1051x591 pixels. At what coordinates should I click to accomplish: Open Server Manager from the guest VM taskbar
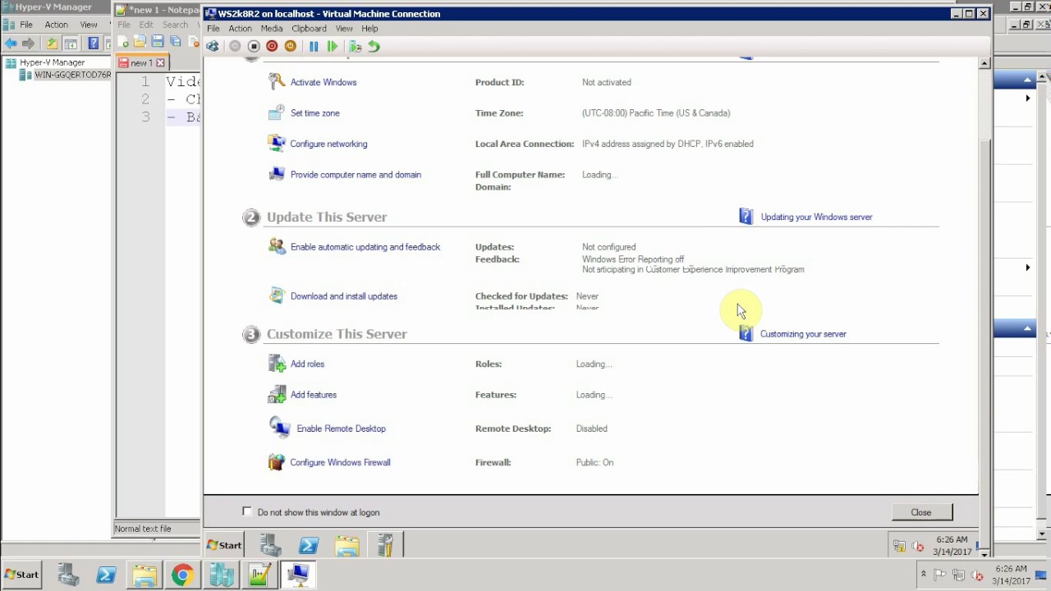[270, 545]
